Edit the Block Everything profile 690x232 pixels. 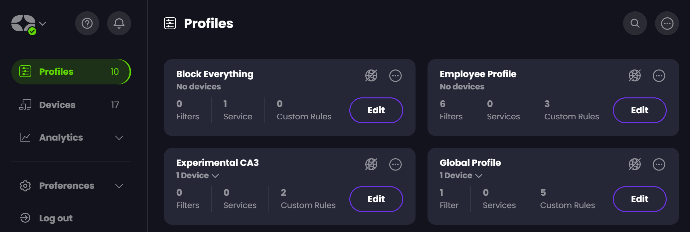click(x=376, y=110)
